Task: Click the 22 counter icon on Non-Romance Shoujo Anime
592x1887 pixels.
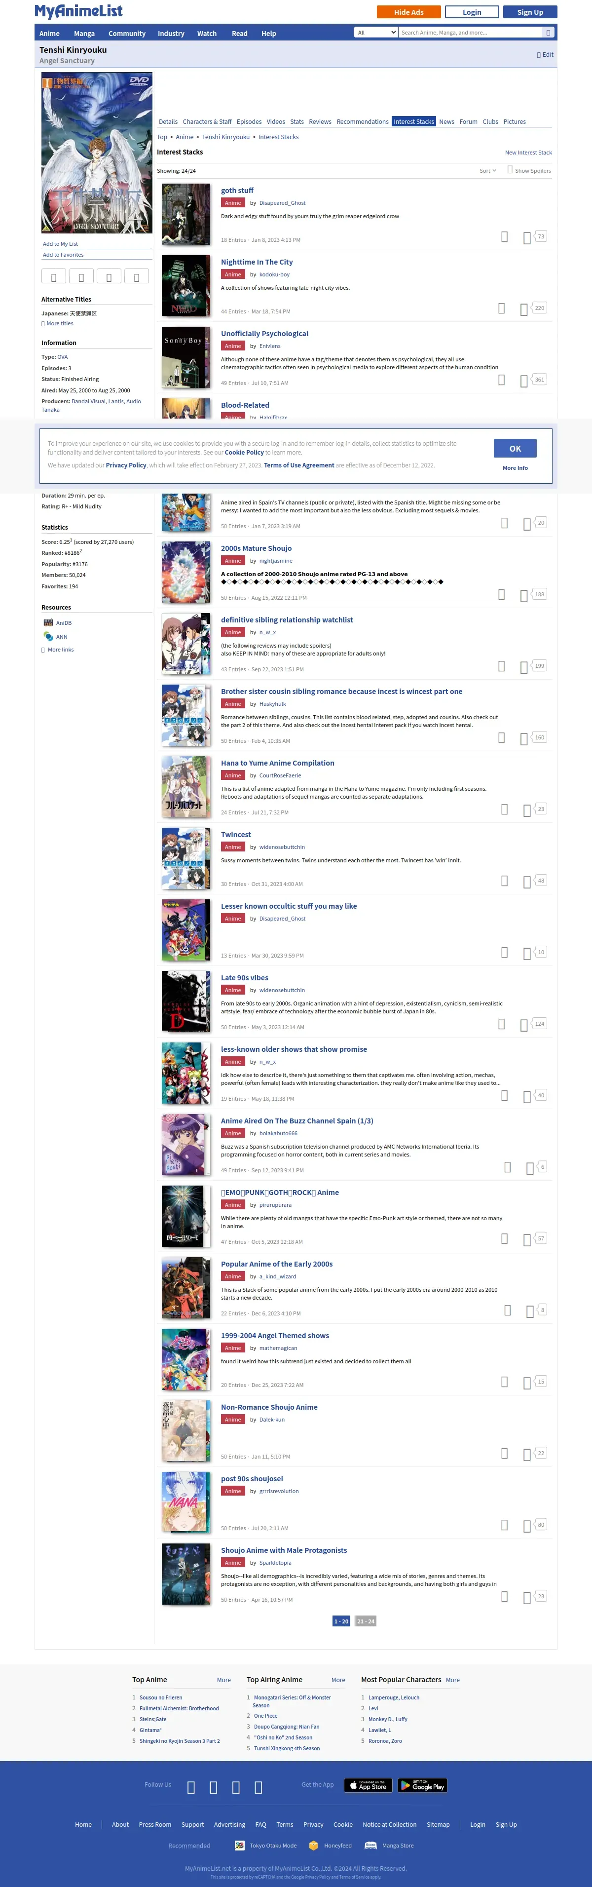Action: (x=541, y=1453)
